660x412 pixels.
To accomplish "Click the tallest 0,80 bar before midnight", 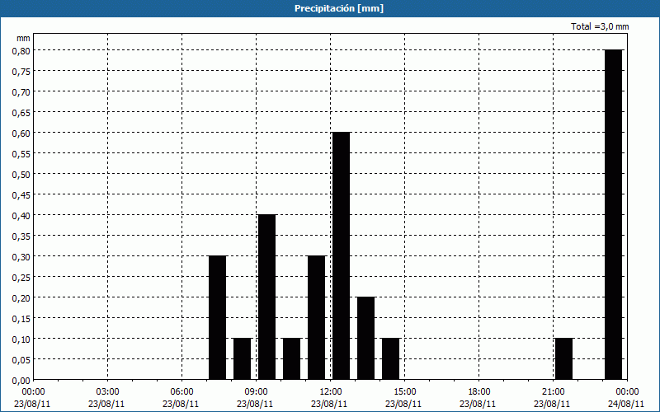I will [x=613, y=214].
